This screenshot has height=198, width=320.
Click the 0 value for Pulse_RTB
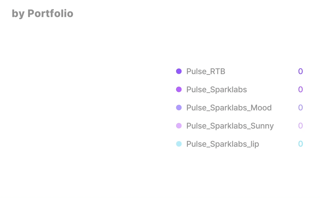pos(300,71)
